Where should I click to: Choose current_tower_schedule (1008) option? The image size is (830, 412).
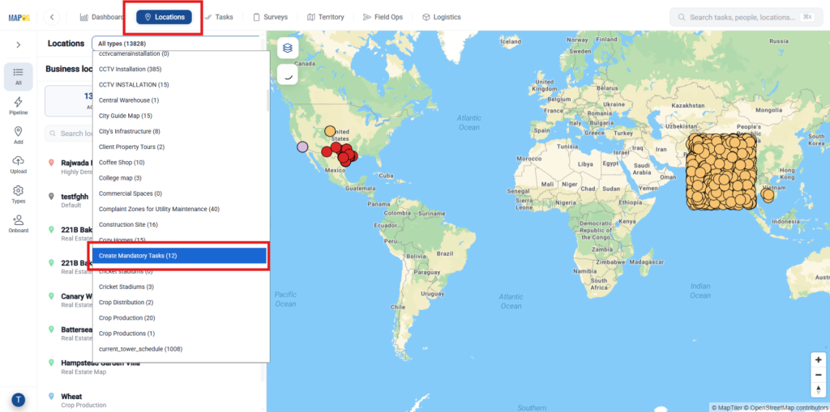(x=181, y=349)
